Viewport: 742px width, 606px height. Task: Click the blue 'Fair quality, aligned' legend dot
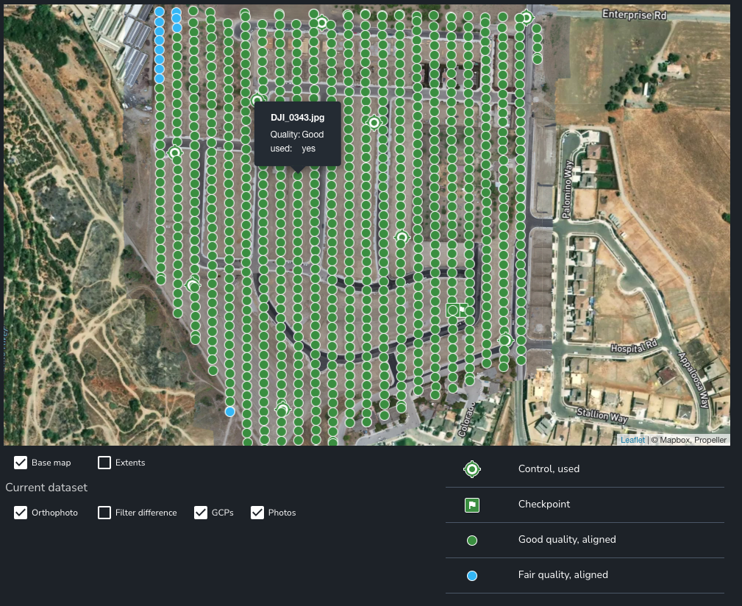[x=472, y=576]
